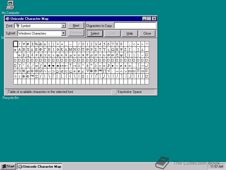Select the spade suit character
Screen dimensions: 226x170
point(58,66)
